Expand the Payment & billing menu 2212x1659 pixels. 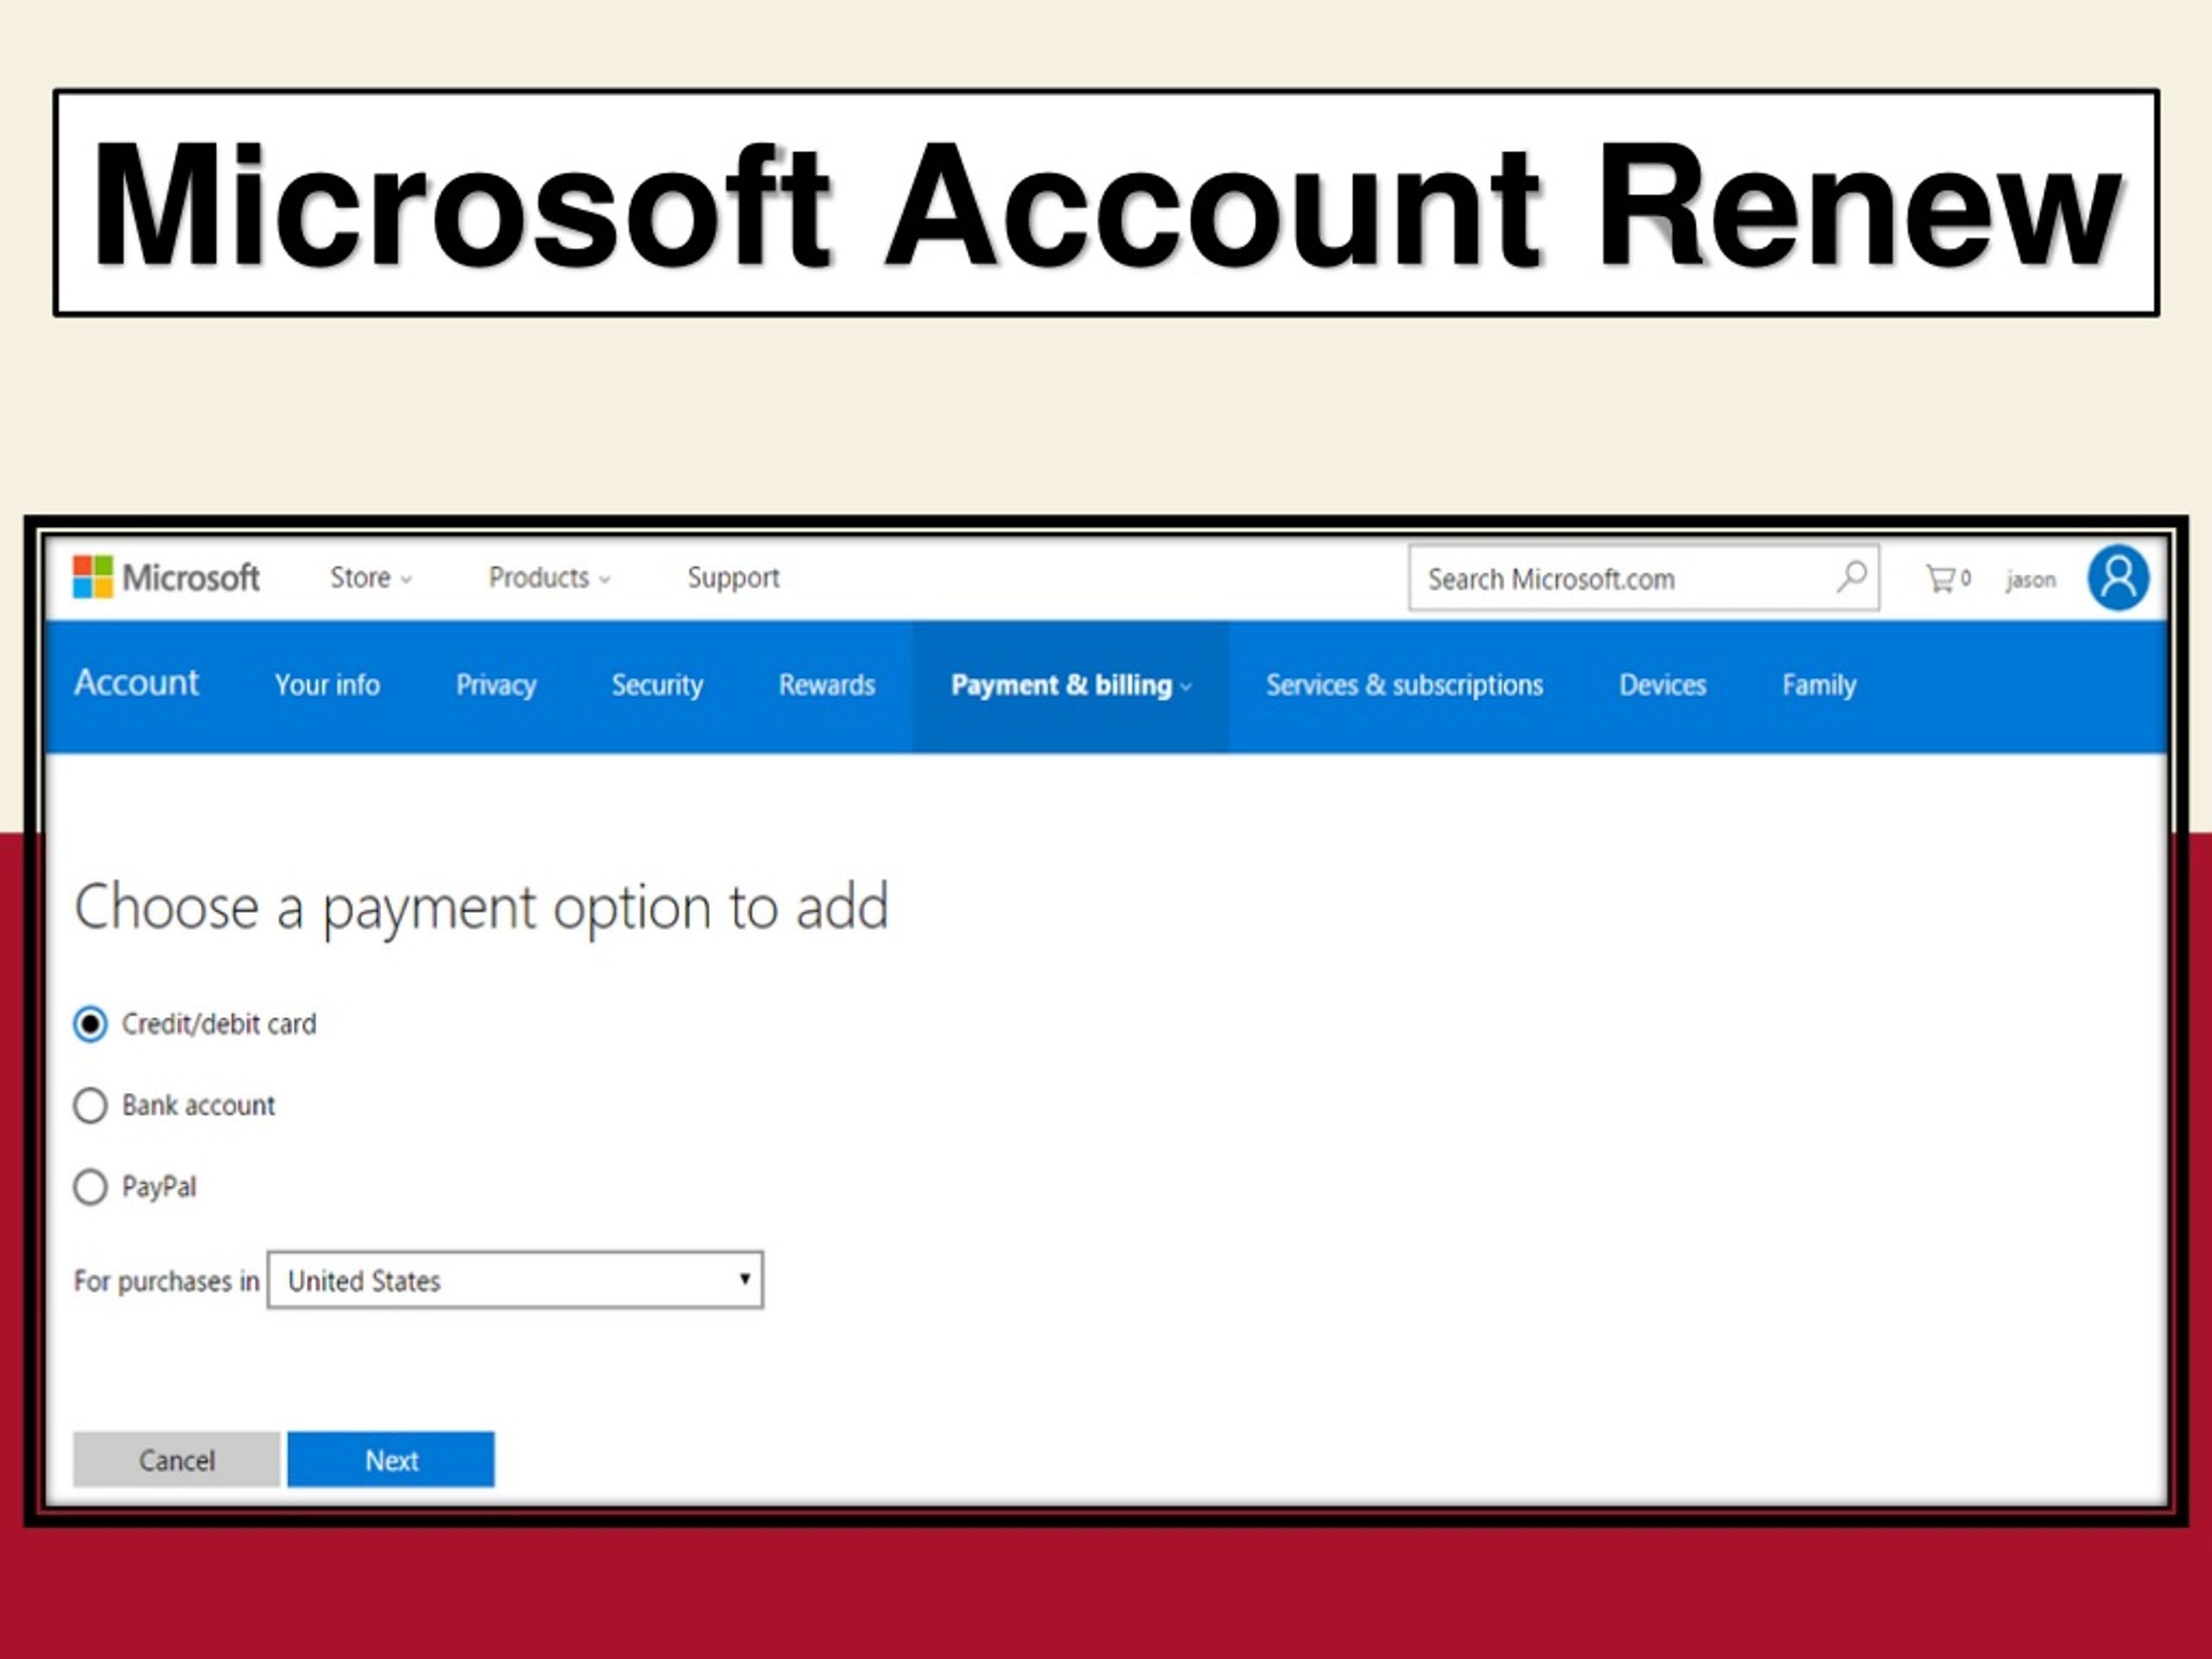click(x=1070, y=685)
